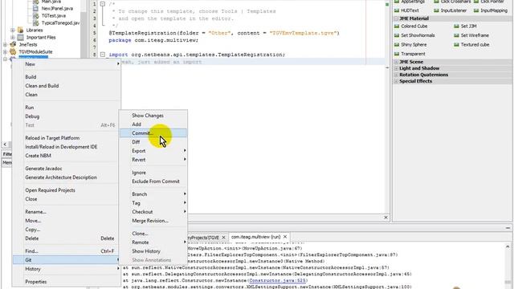Open the Constructor.java:525 stack trace link
This screenshot has width=514, height=289.
277,280
